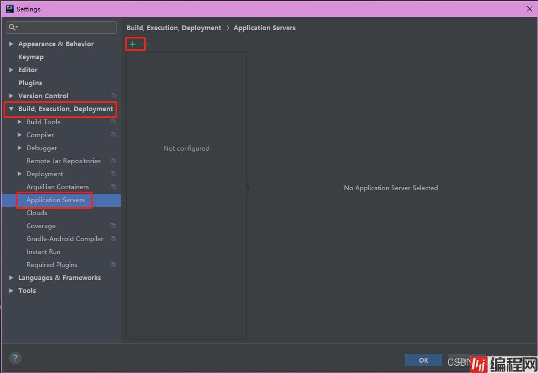The height and width of the screenshot is (373, 538).
Task: Click the vertical splitter handle between panels
Action: pyautogui.click(x=248, y=188)
